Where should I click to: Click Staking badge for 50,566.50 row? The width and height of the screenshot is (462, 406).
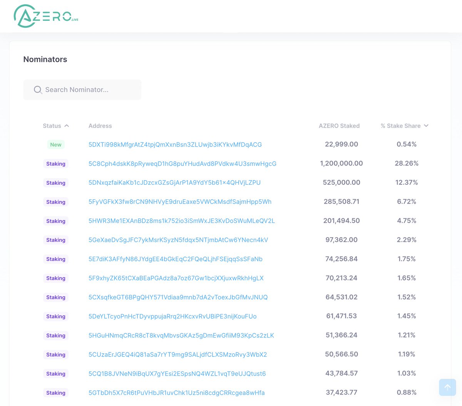click(56, 354)
